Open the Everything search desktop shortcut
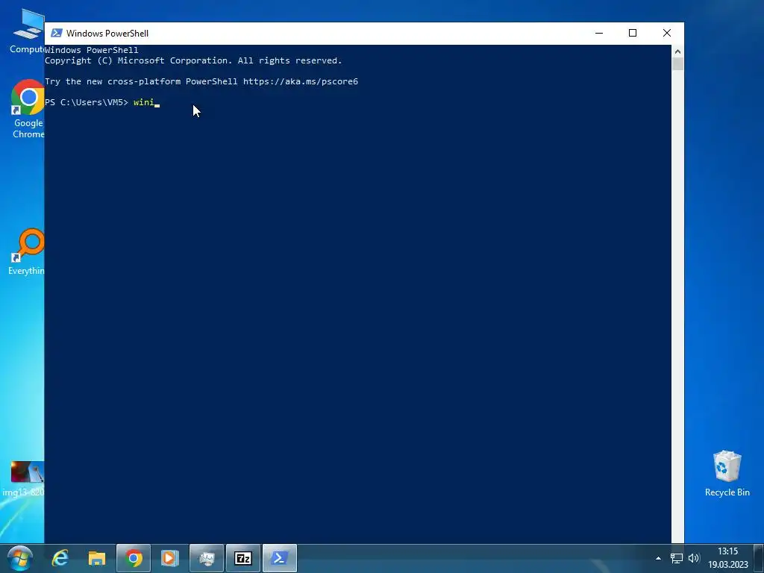The image size is (764, 573). [27, 252]
